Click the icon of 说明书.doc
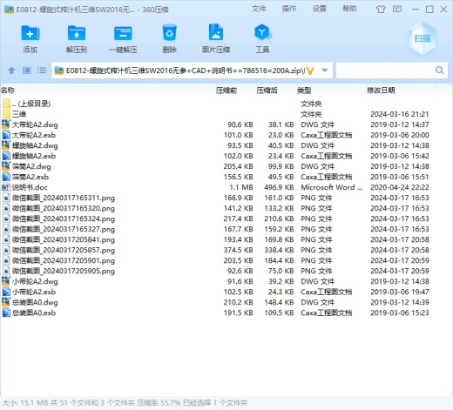The height and width of the screenshot is (410, 453). [6, 187]
